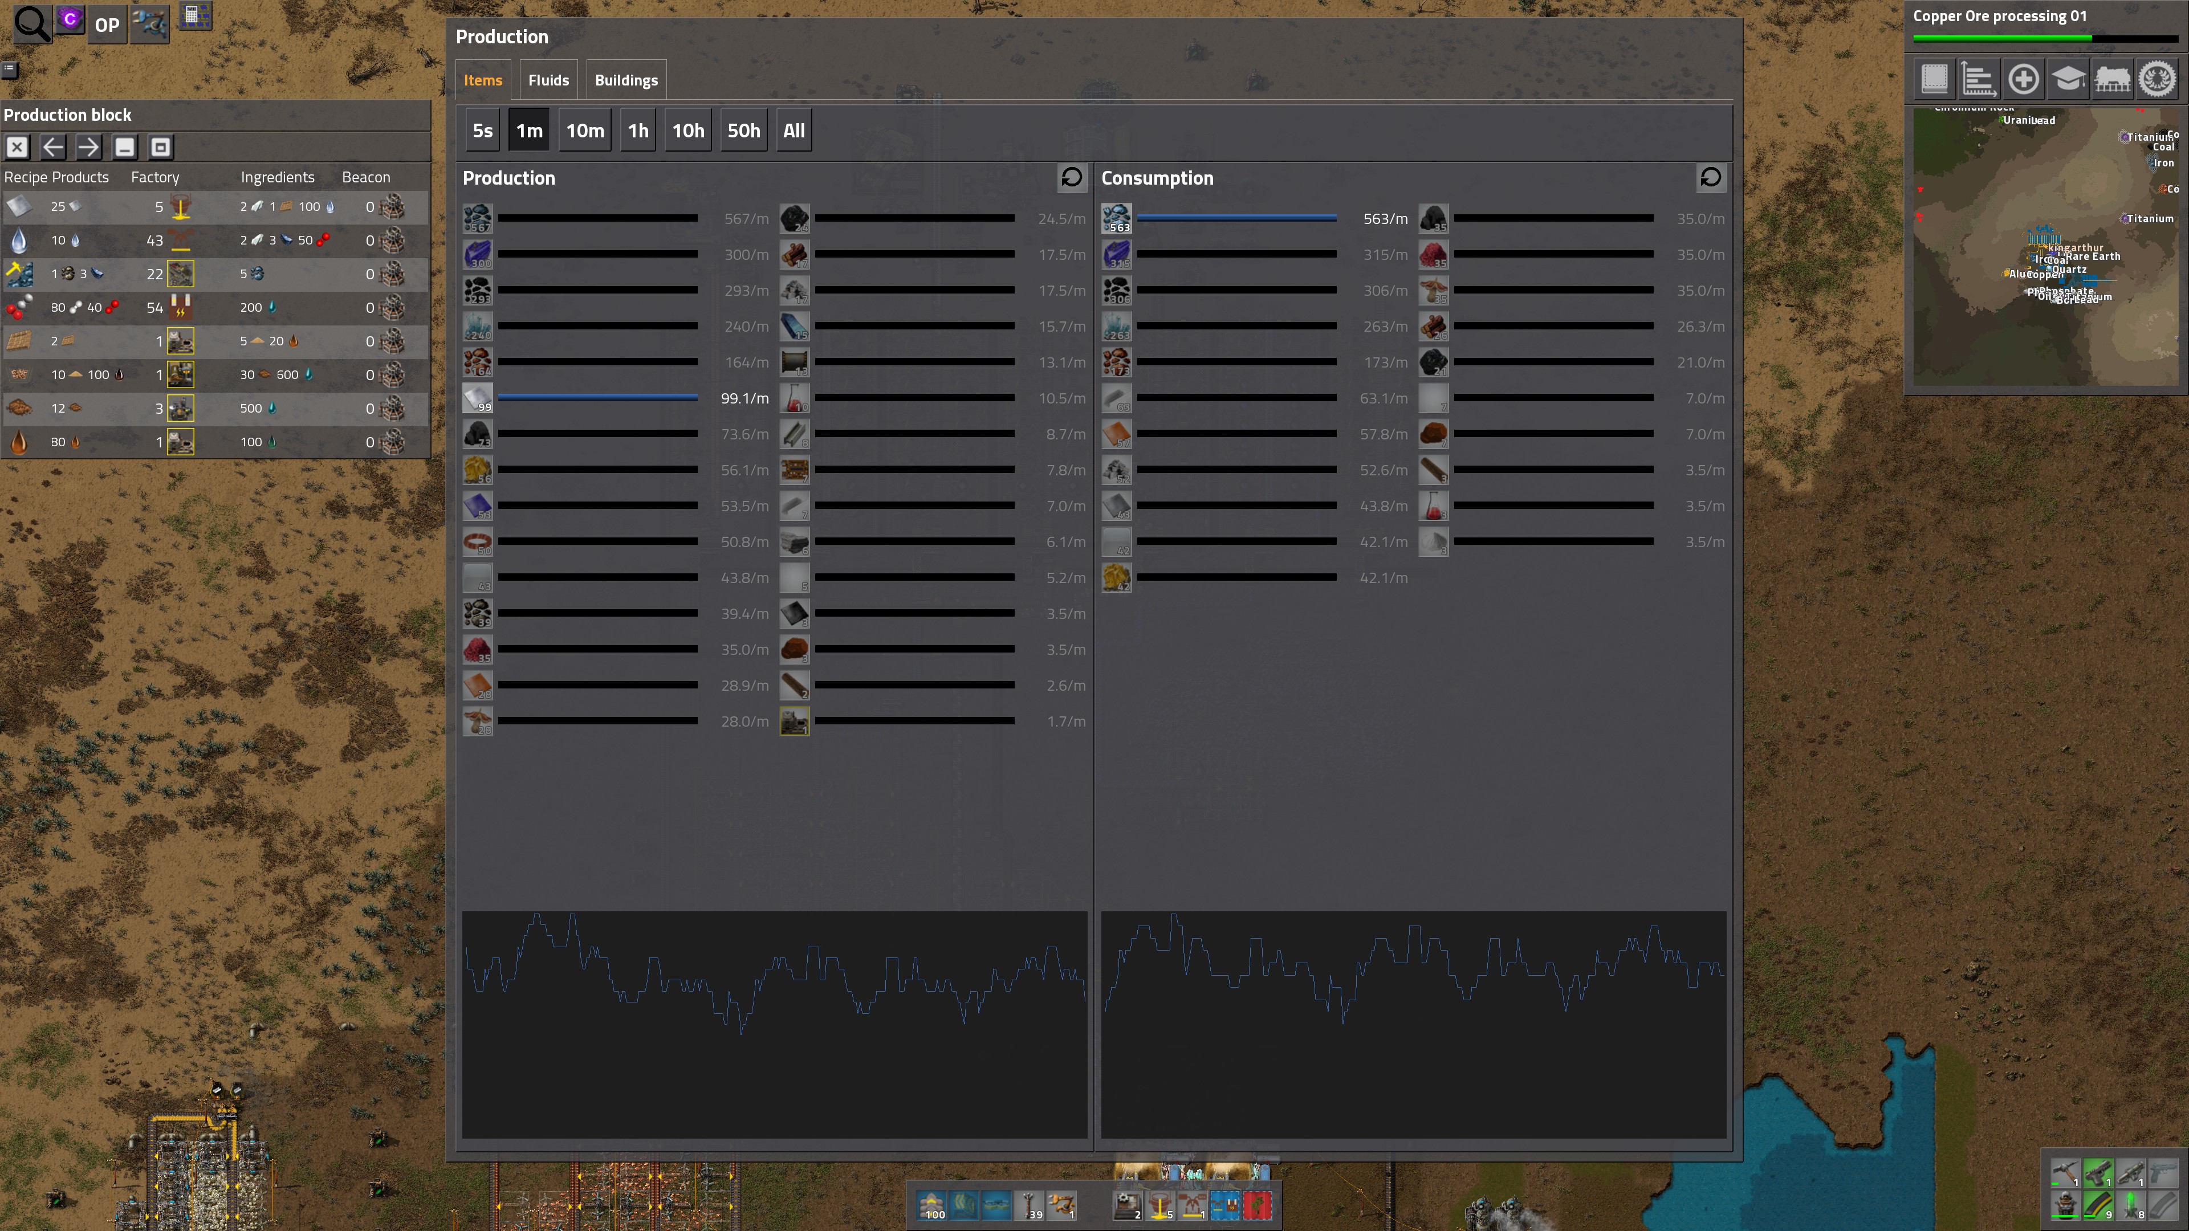Select the 1m time range

tap(528, 130)
